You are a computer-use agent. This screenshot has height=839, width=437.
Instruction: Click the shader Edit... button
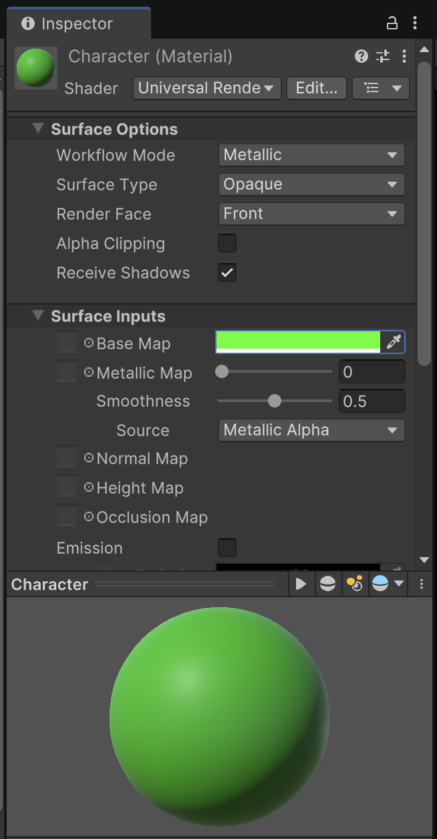(x=316, y=88)
